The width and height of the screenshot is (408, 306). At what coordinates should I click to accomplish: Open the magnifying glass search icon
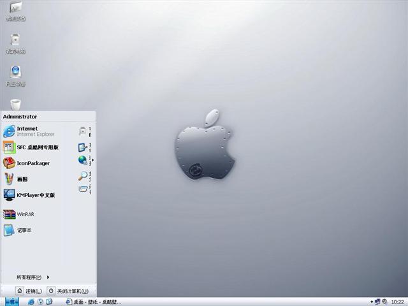click(x=83, y=176)
